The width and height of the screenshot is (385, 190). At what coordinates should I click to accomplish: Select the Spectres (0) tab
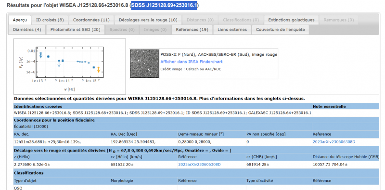click(122, 29)
